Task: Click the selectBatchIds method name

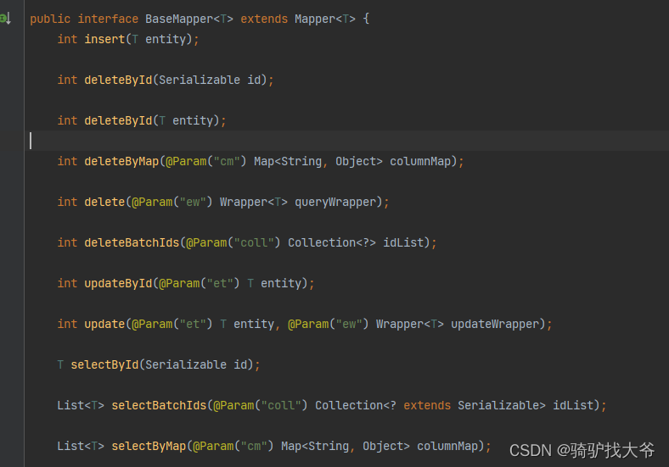Action: coord(159,405)
